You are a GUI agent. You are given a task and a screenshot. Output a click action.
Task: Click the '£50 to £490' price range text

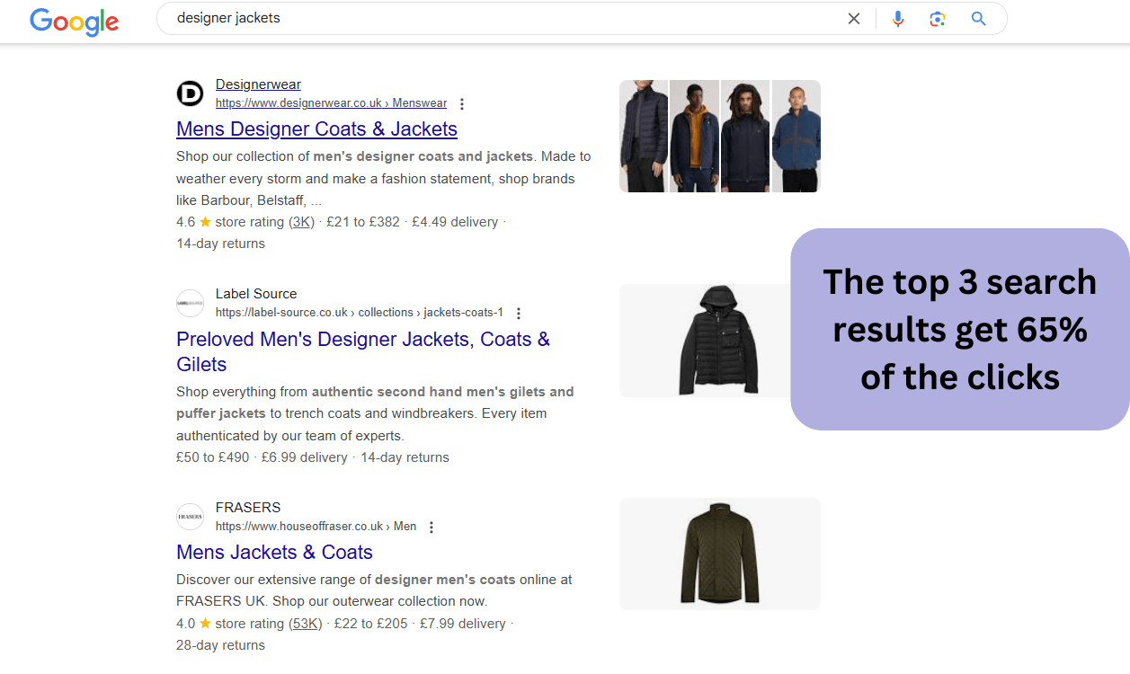pos(213,457)
